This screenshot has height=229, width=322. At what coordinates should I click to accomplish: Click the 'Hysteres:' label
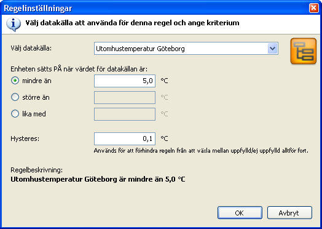[x=25, y=139]
